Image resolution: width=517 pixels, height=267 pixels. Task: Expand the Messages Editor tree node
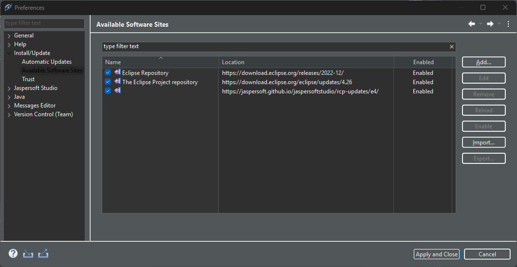[9, 106]
